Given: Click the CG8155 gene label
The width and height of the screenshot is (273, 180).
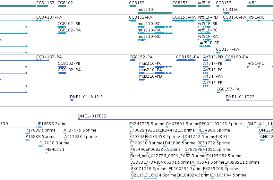Looking at the screenshot, I should [180, 3].
